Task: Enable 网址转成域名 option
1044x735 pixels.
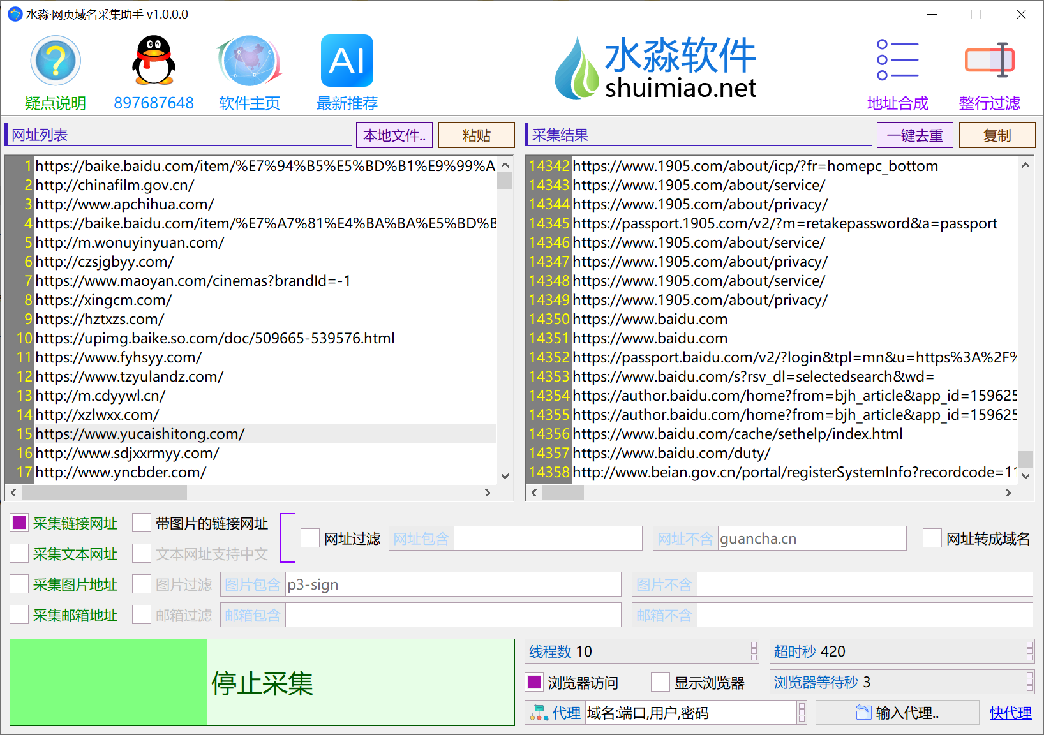Action: point(932,538)
